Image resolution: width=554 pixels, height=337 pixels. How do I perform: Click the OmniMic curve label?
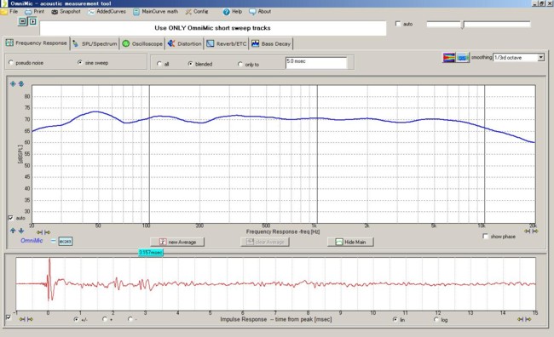pos(32,241)
